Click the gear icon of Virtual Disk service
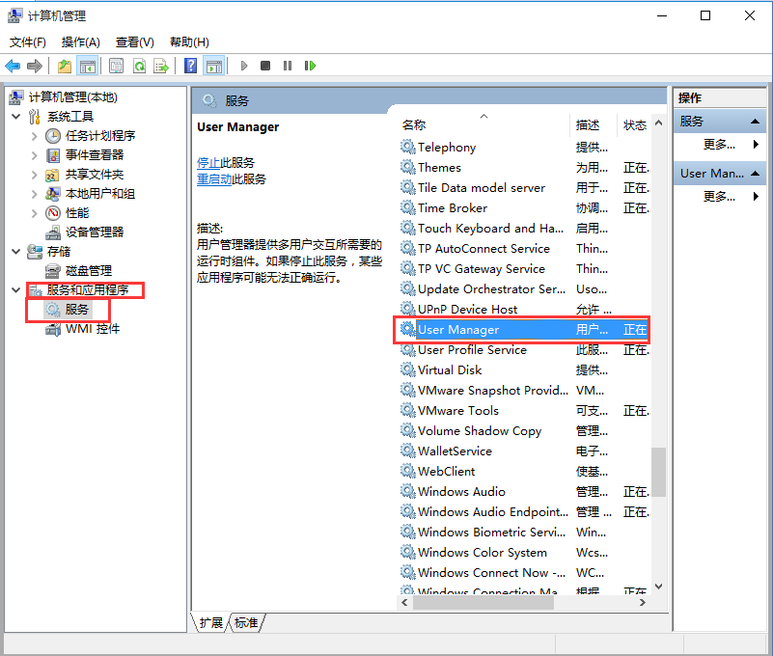 click(x=407, y=369)
